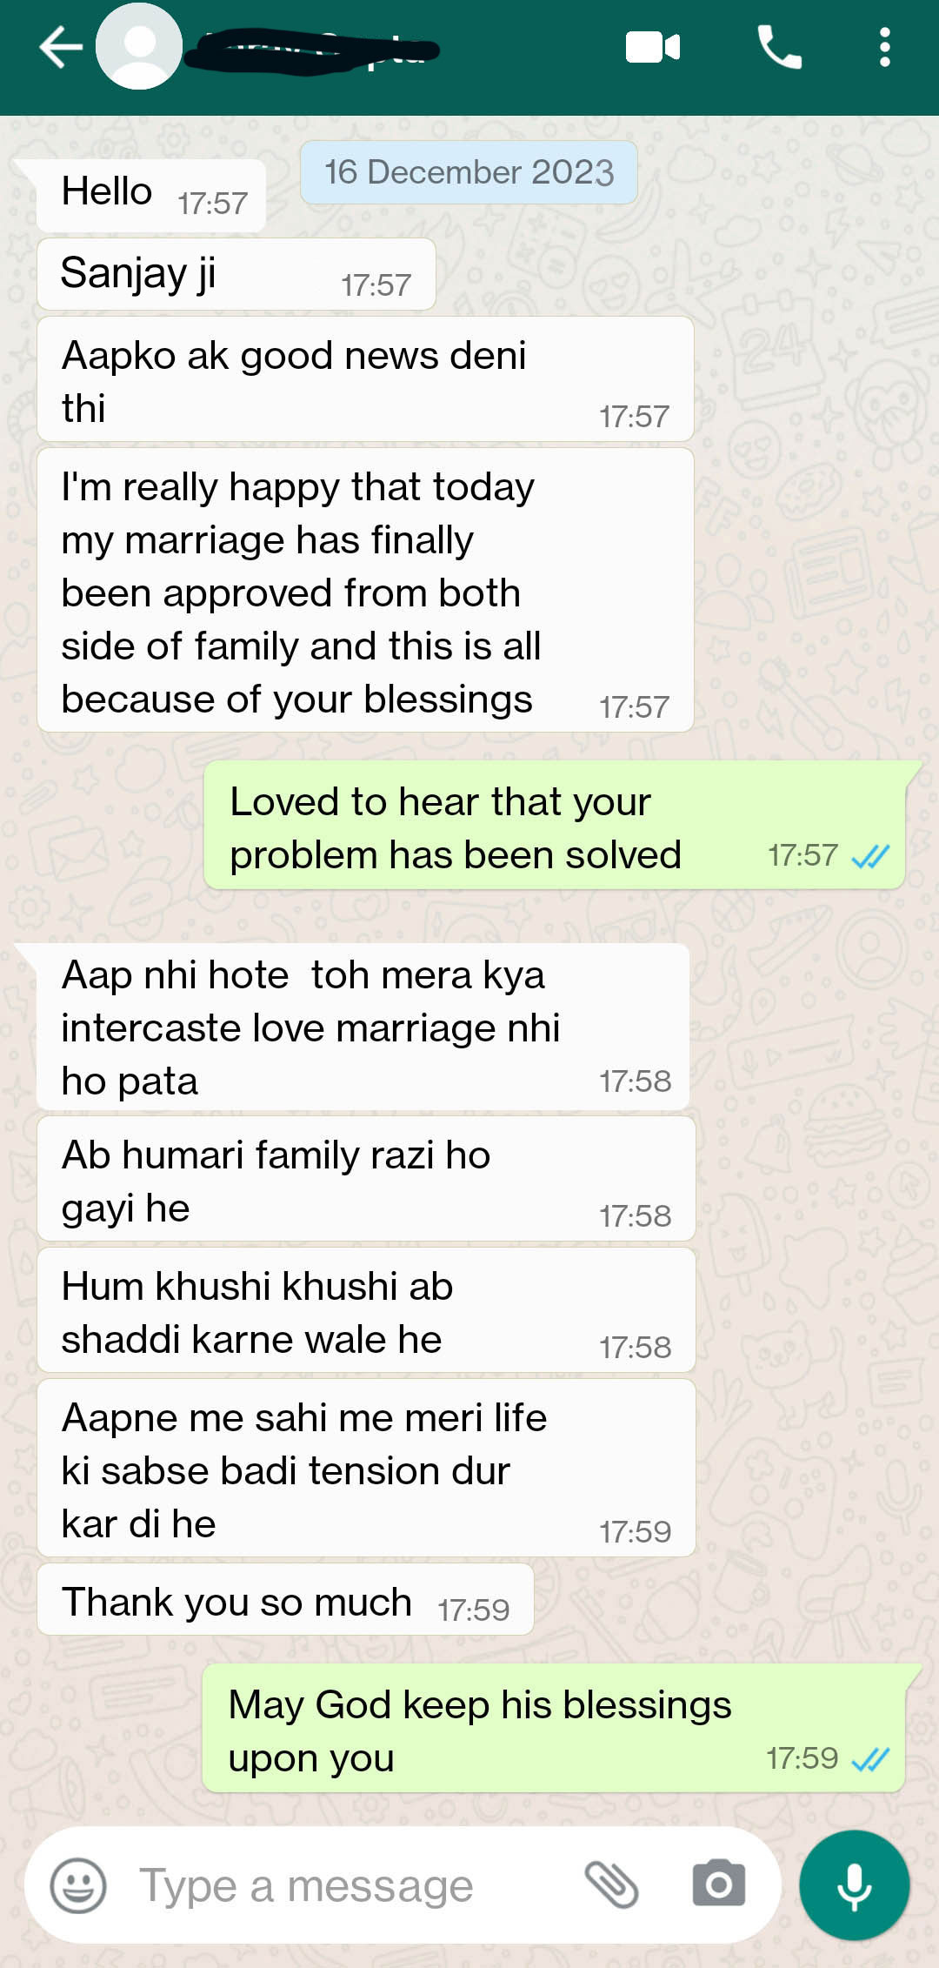Tap the "Thank you so much" message
The height and width of the screenshot is (1968, 939).
[x=285, y=1599]
